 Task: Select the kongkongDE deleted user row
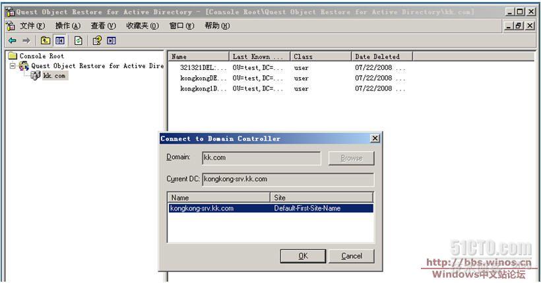[203, 78]
